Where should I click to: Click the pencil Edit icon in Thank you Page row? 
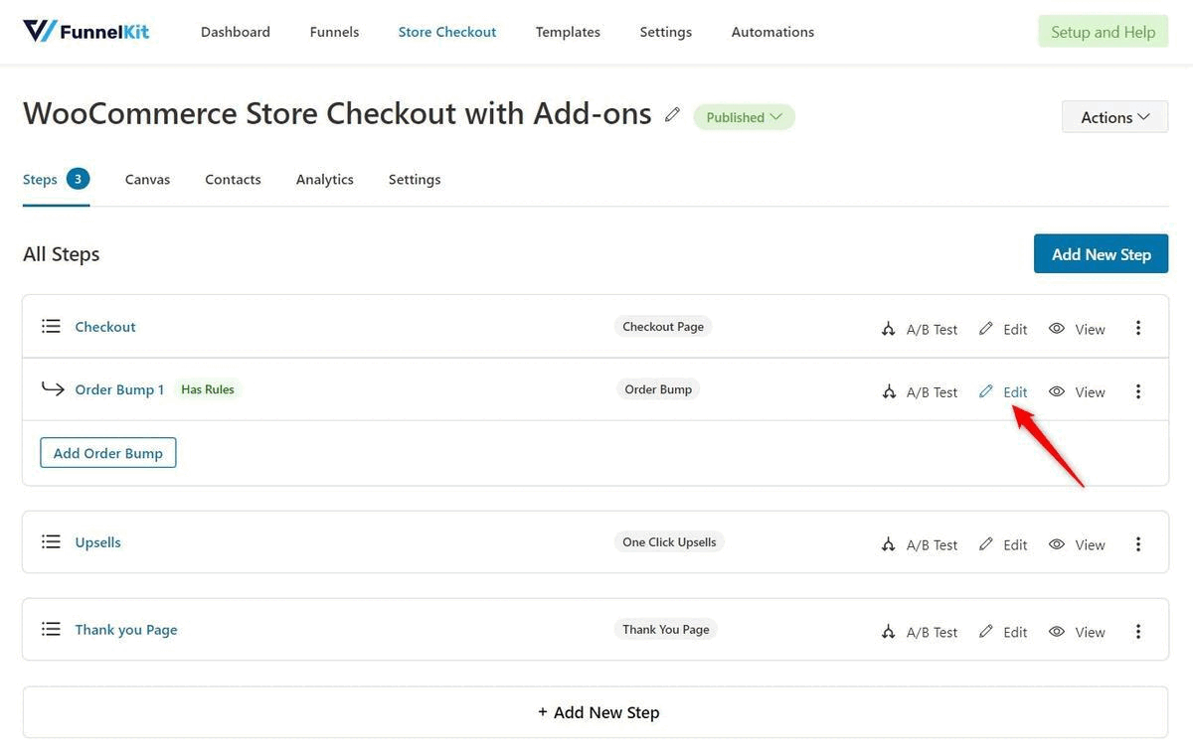click(x=986, y=631)
